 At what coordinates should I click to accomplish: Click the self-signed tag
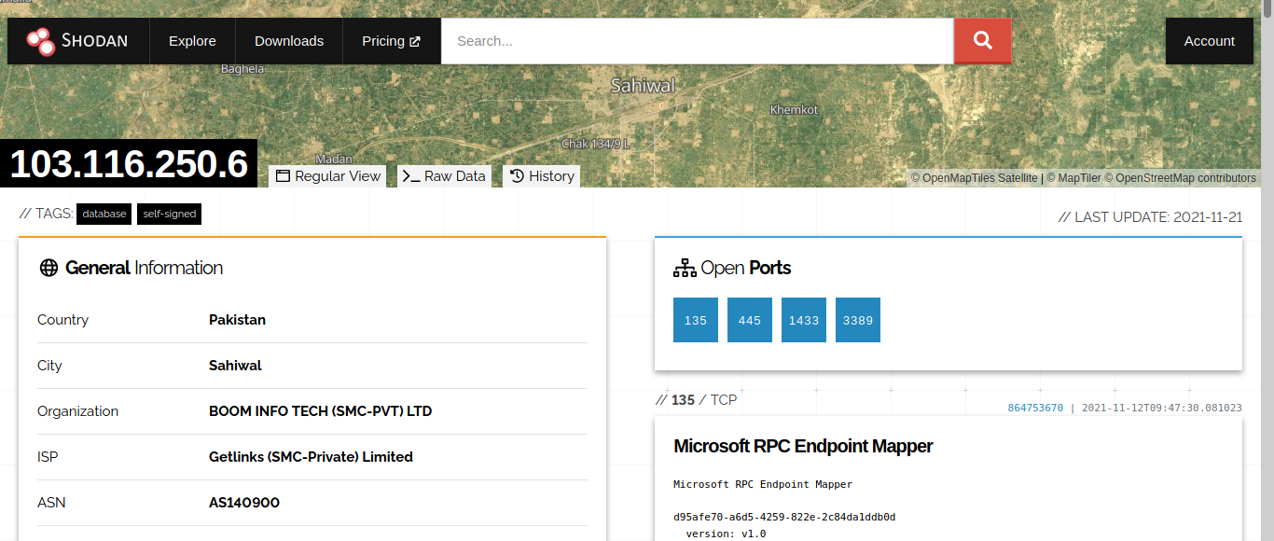[x=169, y=214]
